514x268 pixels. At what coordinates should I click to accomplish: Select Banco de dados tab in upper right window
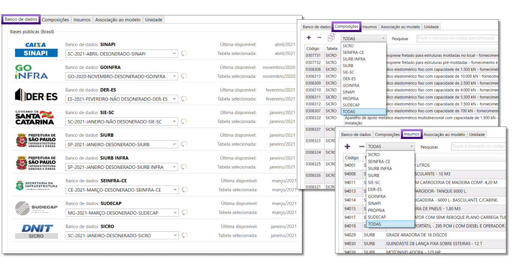[317, 27]
